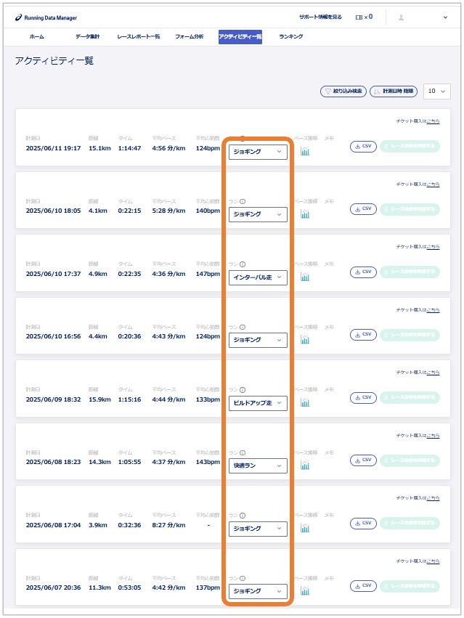
Task: Open pace chart for 2025/06/09 18:32 activity
Action: coord(305,402)
